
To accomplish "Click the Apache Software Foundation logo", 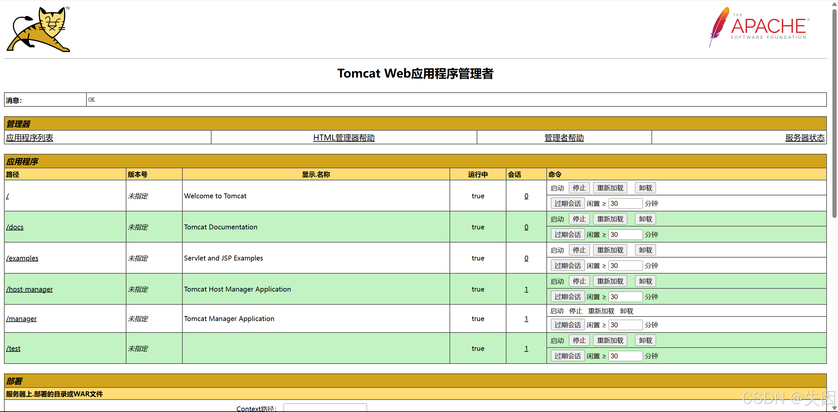I will (x=759, y=27).
